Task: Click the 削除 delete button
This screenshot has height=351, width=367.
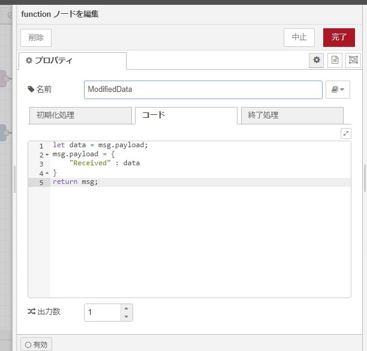Action: (36, 38)
